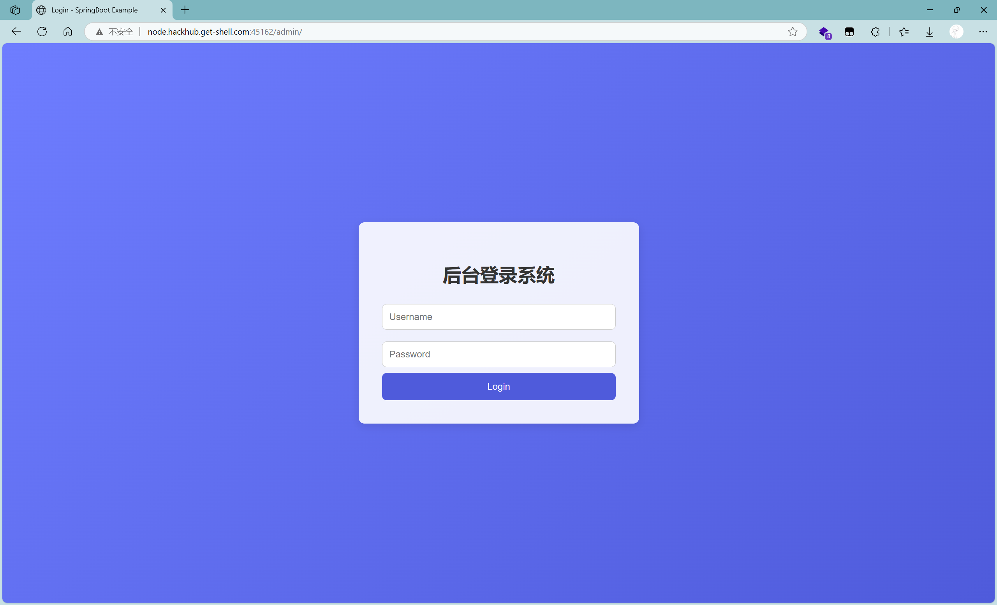Click the browser back arrow
The image size is (997, 605).
click(x=16, y=32)
